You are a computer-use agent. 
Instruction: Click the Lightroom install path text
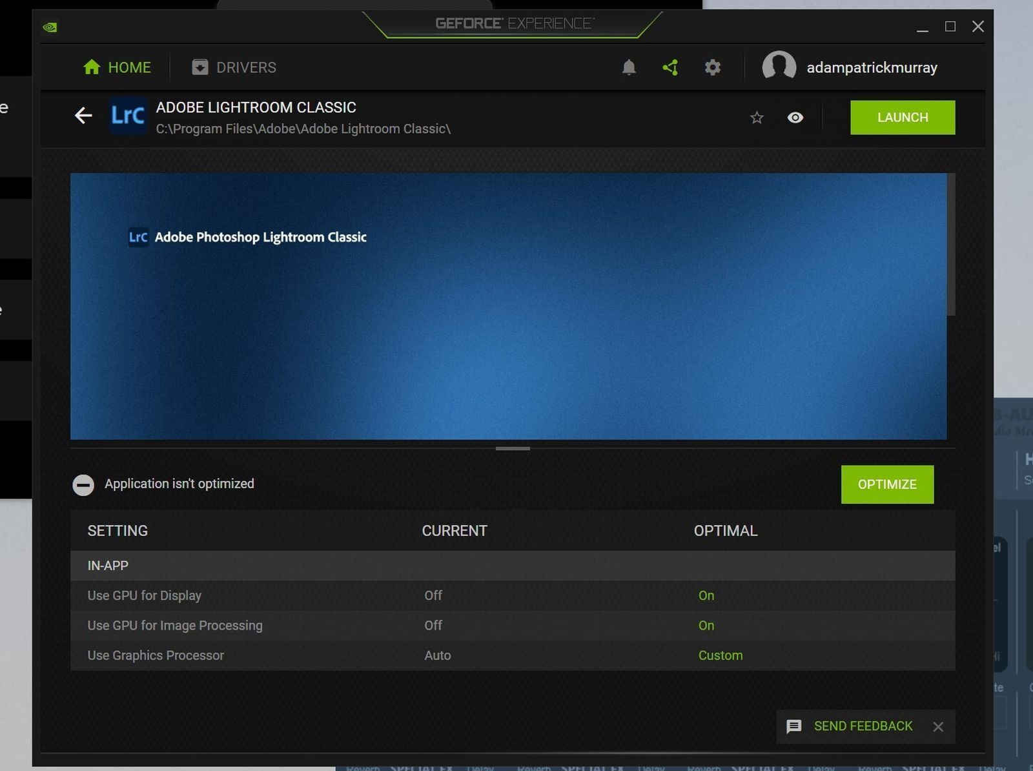[x=303, y=128]
